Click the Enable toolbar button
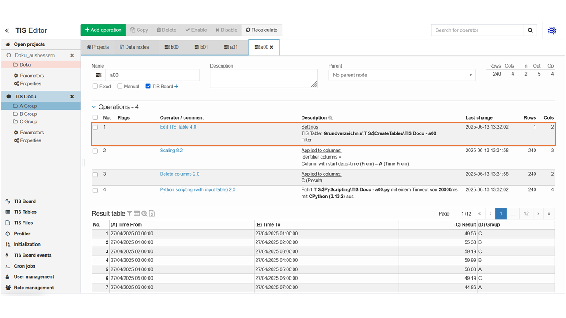The image size is (566, 318). click(196, 30)
